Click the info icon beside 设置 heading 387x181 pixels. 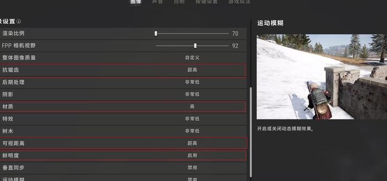pyautogui.click(x=19, y=22)
